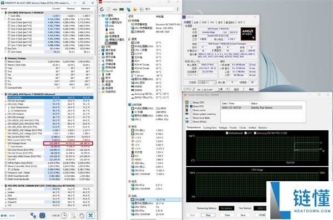Click HWiNFO Maximum column header

pyautogui.click(x=85, y=9)
